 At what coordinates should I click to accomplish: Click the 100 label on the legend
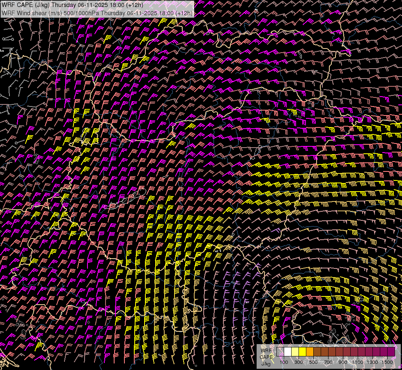[x=284, y=362]
